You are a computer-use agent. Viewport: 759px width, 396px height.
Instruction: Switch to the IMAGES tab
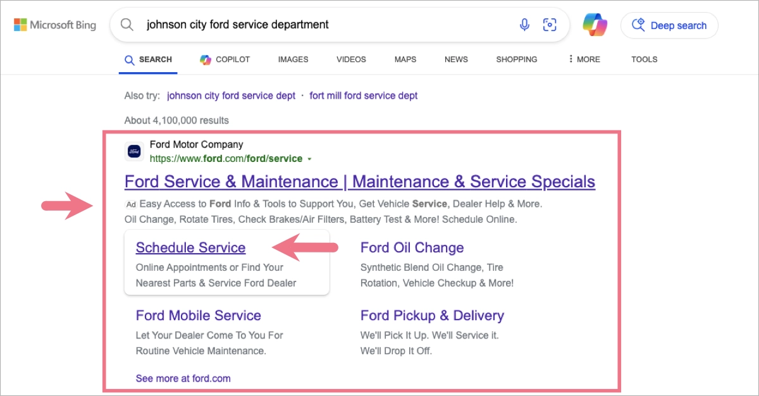pos(292,59)
